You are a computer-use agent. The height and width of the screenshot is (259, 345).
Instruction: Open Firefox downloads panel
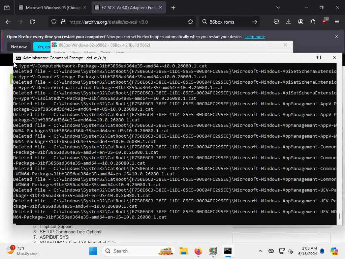tap(288, 22)
